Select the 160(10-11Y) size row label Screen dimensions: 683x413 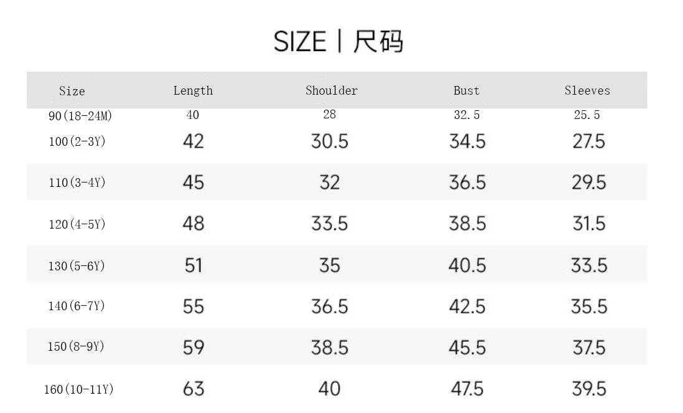78,390
